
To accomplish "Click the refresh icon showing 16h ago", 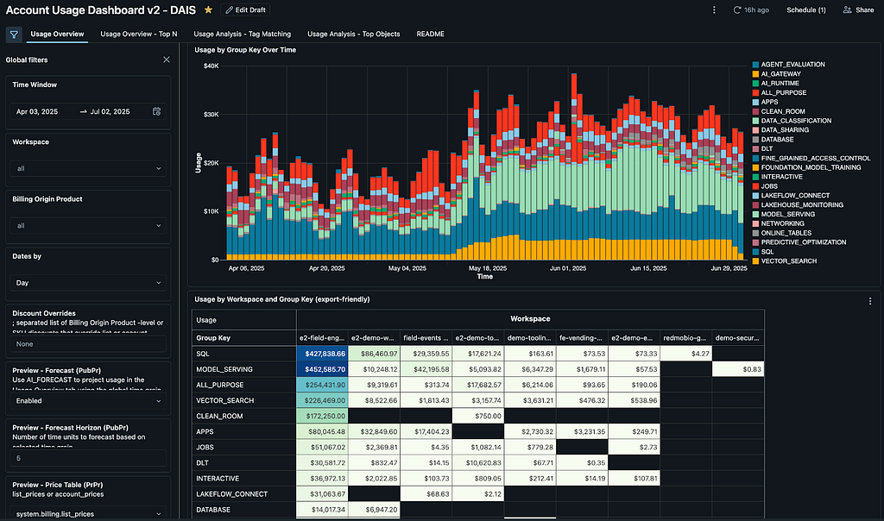I will tap(737, 10).
